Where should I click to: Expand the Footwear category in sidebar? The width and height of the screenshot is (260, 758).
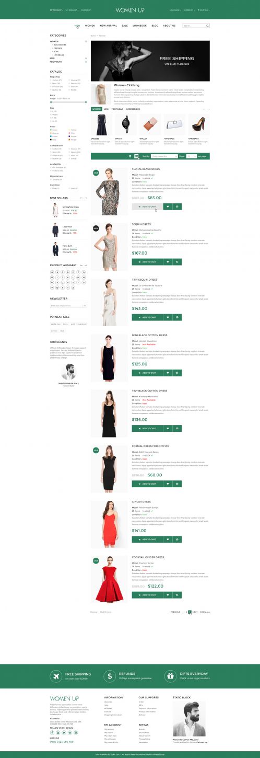[x=86, y=61]
